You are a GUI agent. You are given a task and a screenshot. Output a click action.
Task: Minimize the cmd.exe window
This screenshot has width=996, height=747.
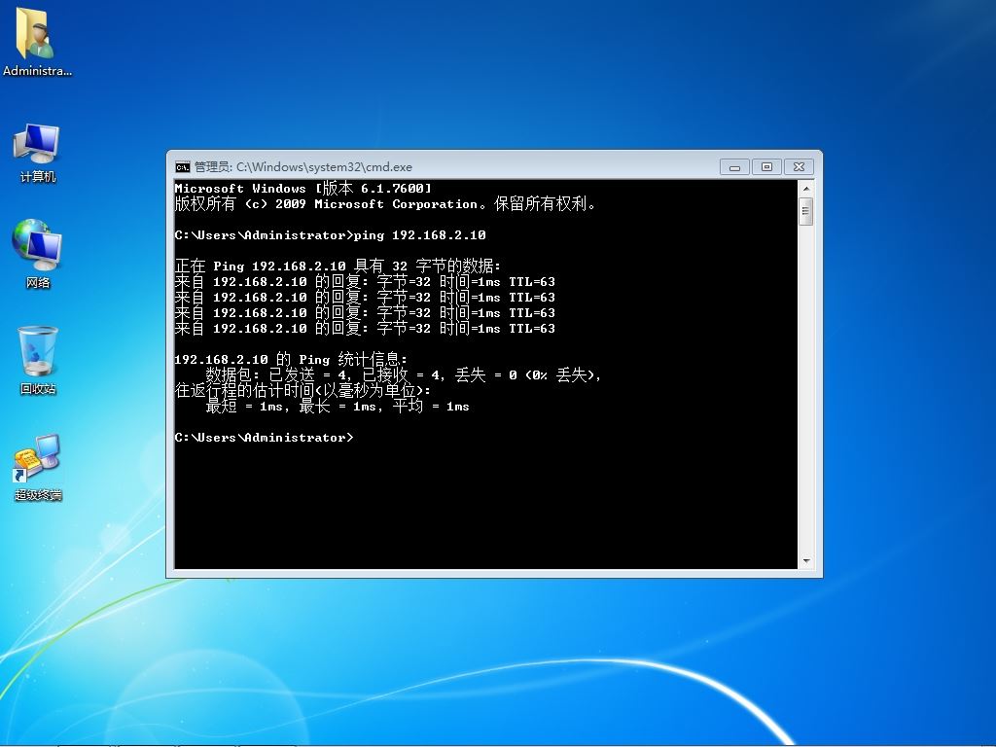pyautogui.click(x=734, y=167)
